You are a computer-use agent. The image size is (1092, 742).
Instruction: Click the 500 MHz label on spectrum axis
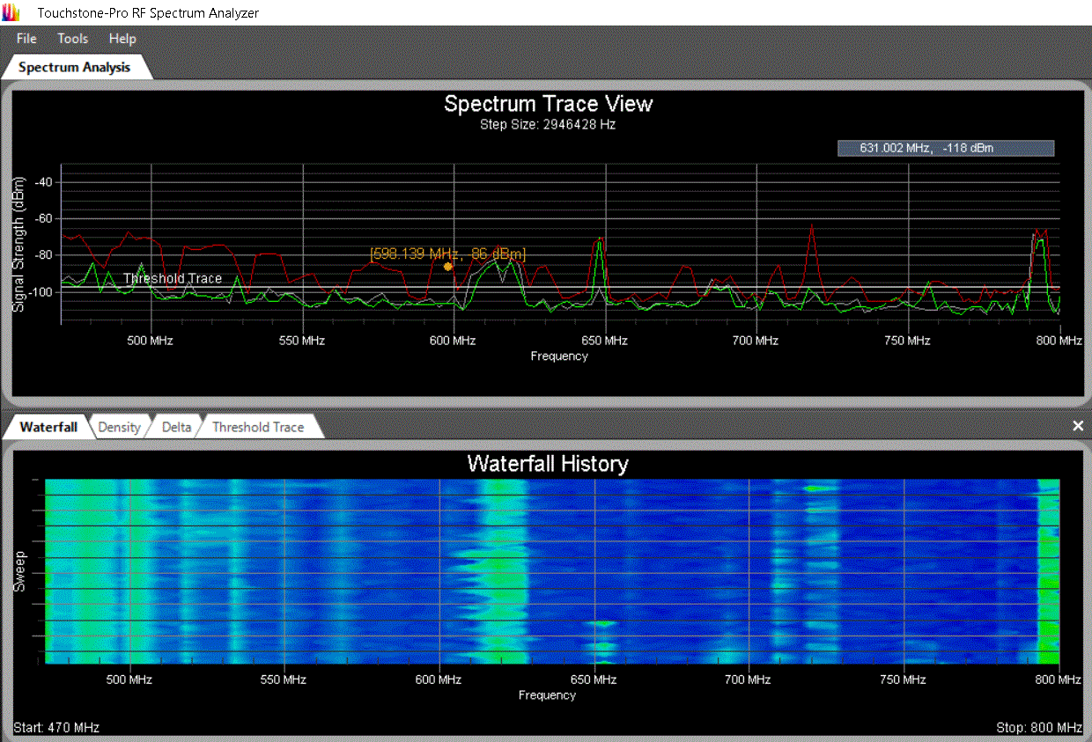(151, 340)
